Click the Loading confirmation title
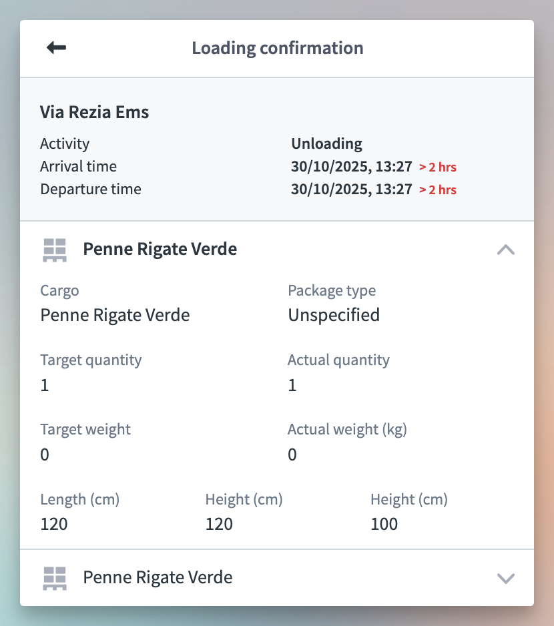The width and height of the screenshot is (554, 626). (277, 48)
